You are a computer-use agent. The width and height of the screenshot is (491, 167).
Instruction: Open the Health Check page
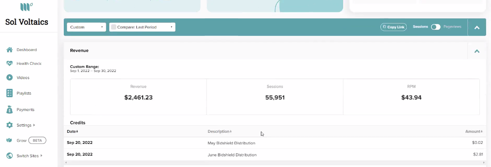(x=29, y=64)
